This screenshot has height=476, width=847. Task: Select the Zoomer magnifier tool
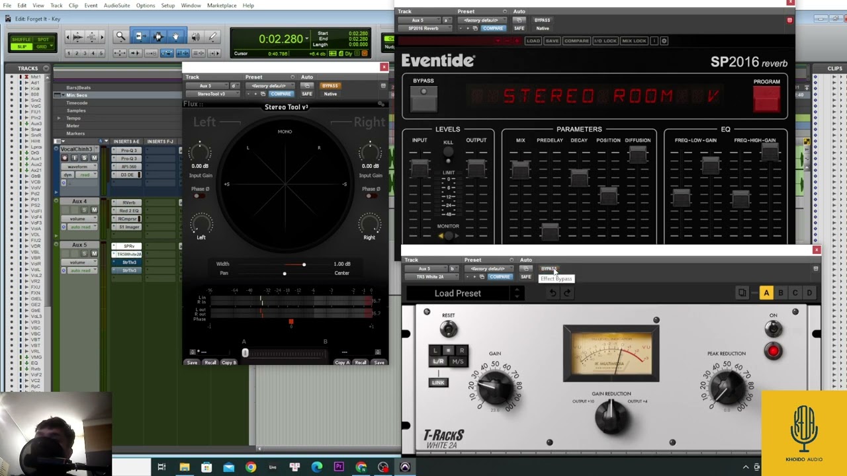pyautogui.click(x=120, y=37)
